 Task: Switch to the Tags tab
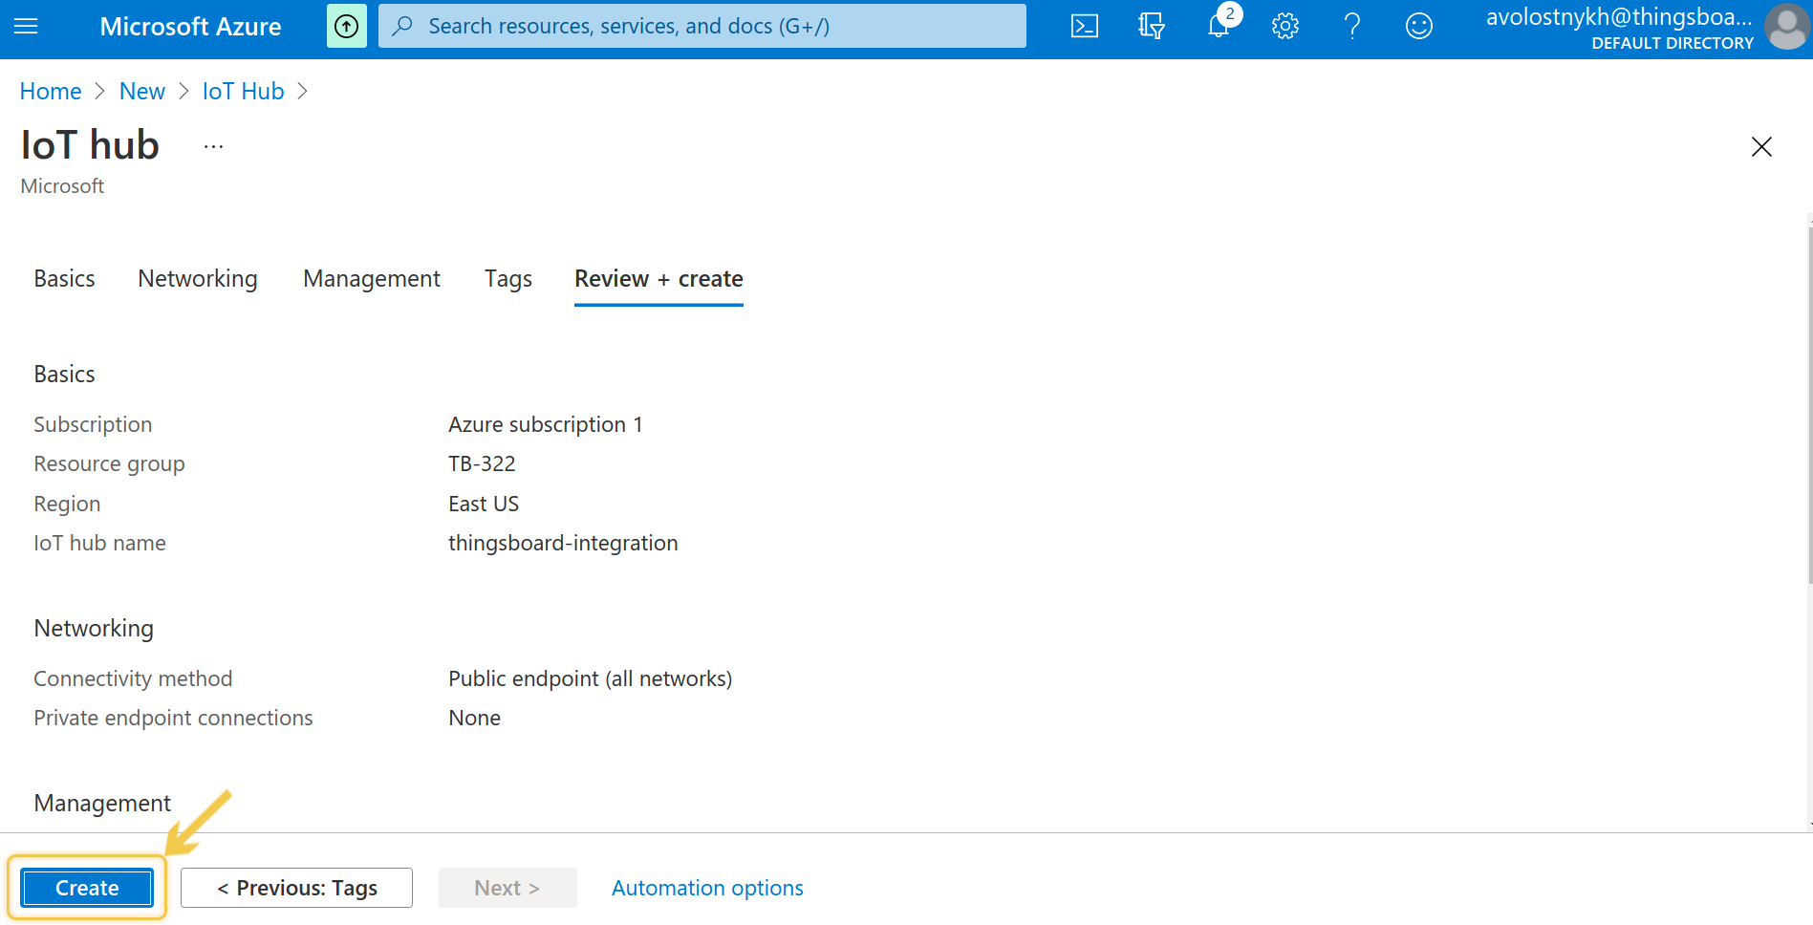[x=508, y=279]
